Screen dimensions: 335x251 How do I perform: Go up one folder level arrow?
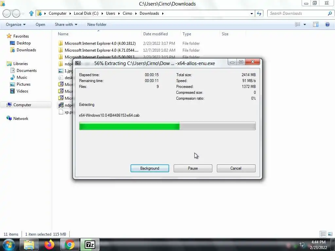coord(31,13)
